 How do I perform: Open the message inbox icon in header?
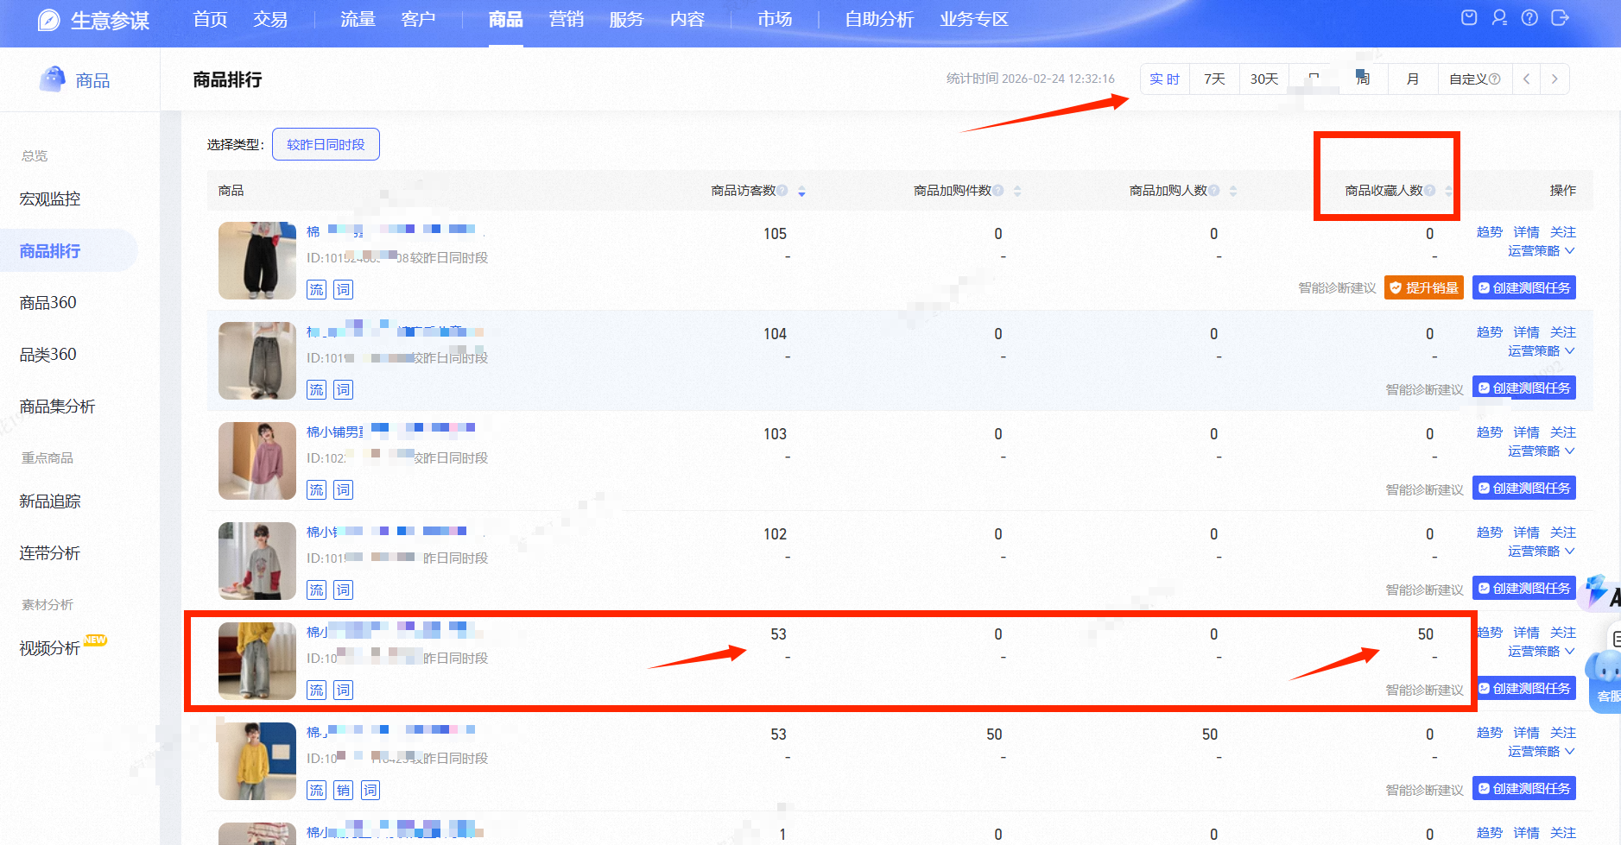(x=1469, y=18)
